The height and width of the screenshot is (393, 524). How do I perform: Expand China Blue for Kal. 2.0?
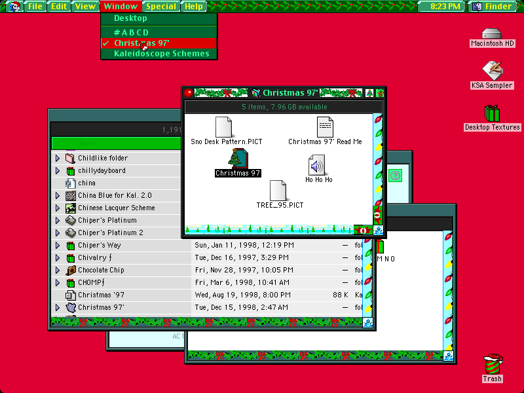coord(58,195)
